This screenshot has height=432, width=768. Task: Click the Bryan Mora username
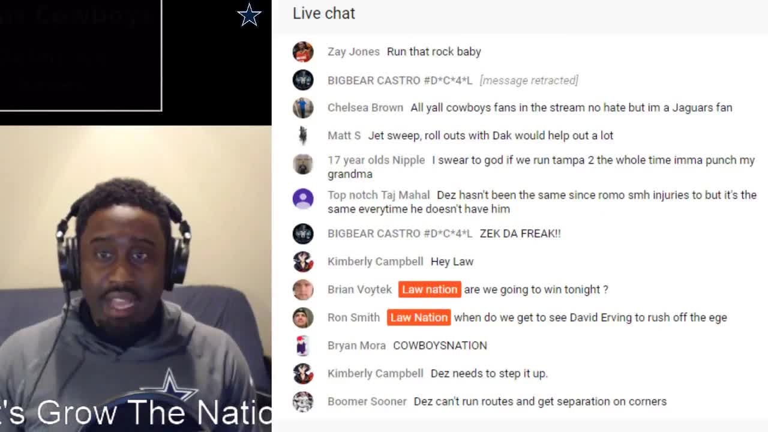pyautogui.click(x=356, y=346)
